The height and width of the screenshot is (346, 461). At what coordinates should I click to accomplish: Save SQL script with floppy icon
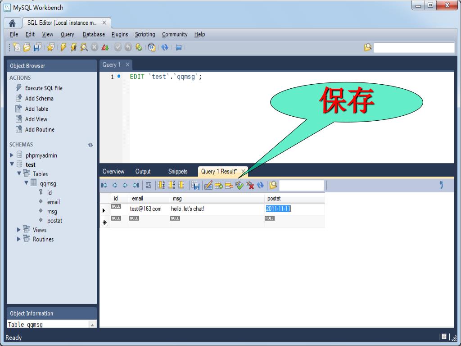(x=37, y=47)
